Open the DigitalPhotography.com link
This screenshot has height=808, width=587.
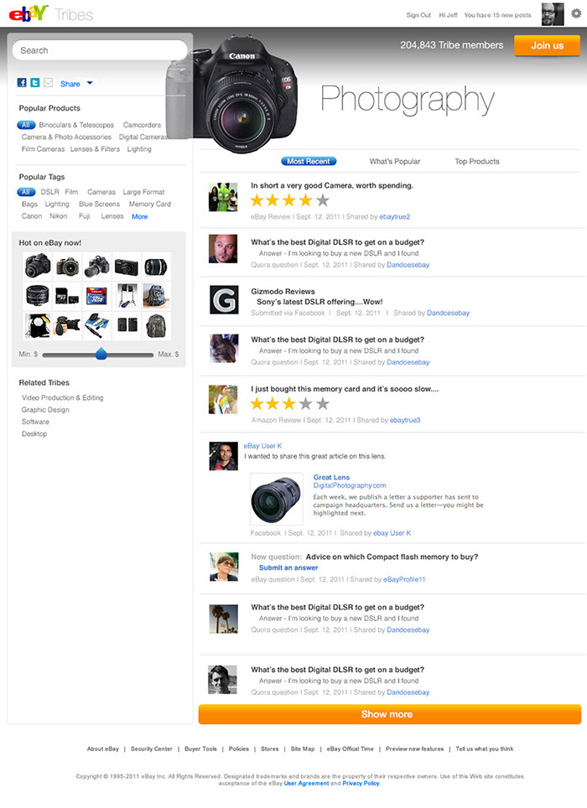click(350, 485)
